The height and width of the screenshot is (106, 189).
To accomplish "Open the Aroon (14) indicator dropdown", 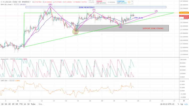I will click(9, 59).
